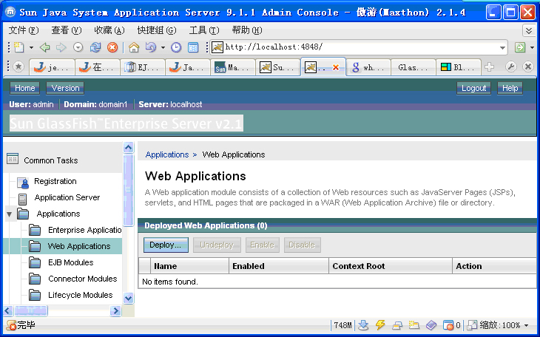Open the zoom 100% dropdown
540x337 pixels.
click(x=526, y=325)
